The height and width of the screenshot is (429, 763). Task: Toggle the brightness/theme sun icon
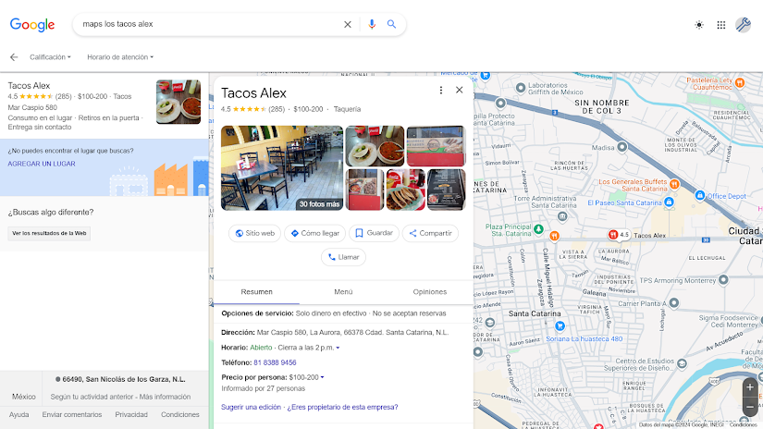(x=699, y=25)
